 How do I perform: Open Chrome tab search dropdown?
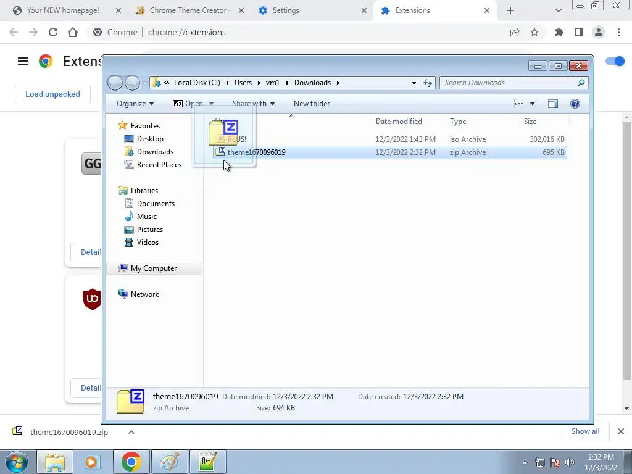(558, 10)
